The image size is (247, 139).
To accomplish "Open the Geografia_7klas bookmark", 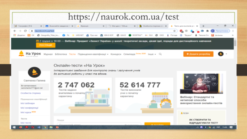I will pyautogui.click(x=48, y=35).
